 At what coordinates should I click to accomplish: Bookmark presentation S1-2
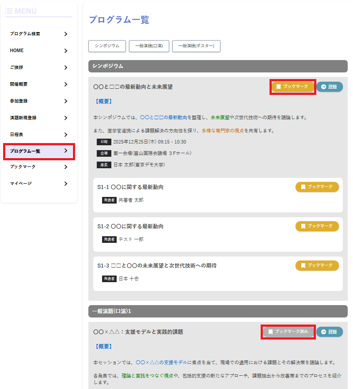pos(317,226)
